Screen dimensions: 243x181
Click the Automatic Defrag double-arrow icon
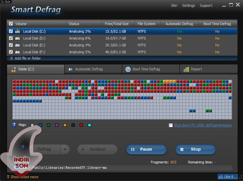click(x=71, y=69)
